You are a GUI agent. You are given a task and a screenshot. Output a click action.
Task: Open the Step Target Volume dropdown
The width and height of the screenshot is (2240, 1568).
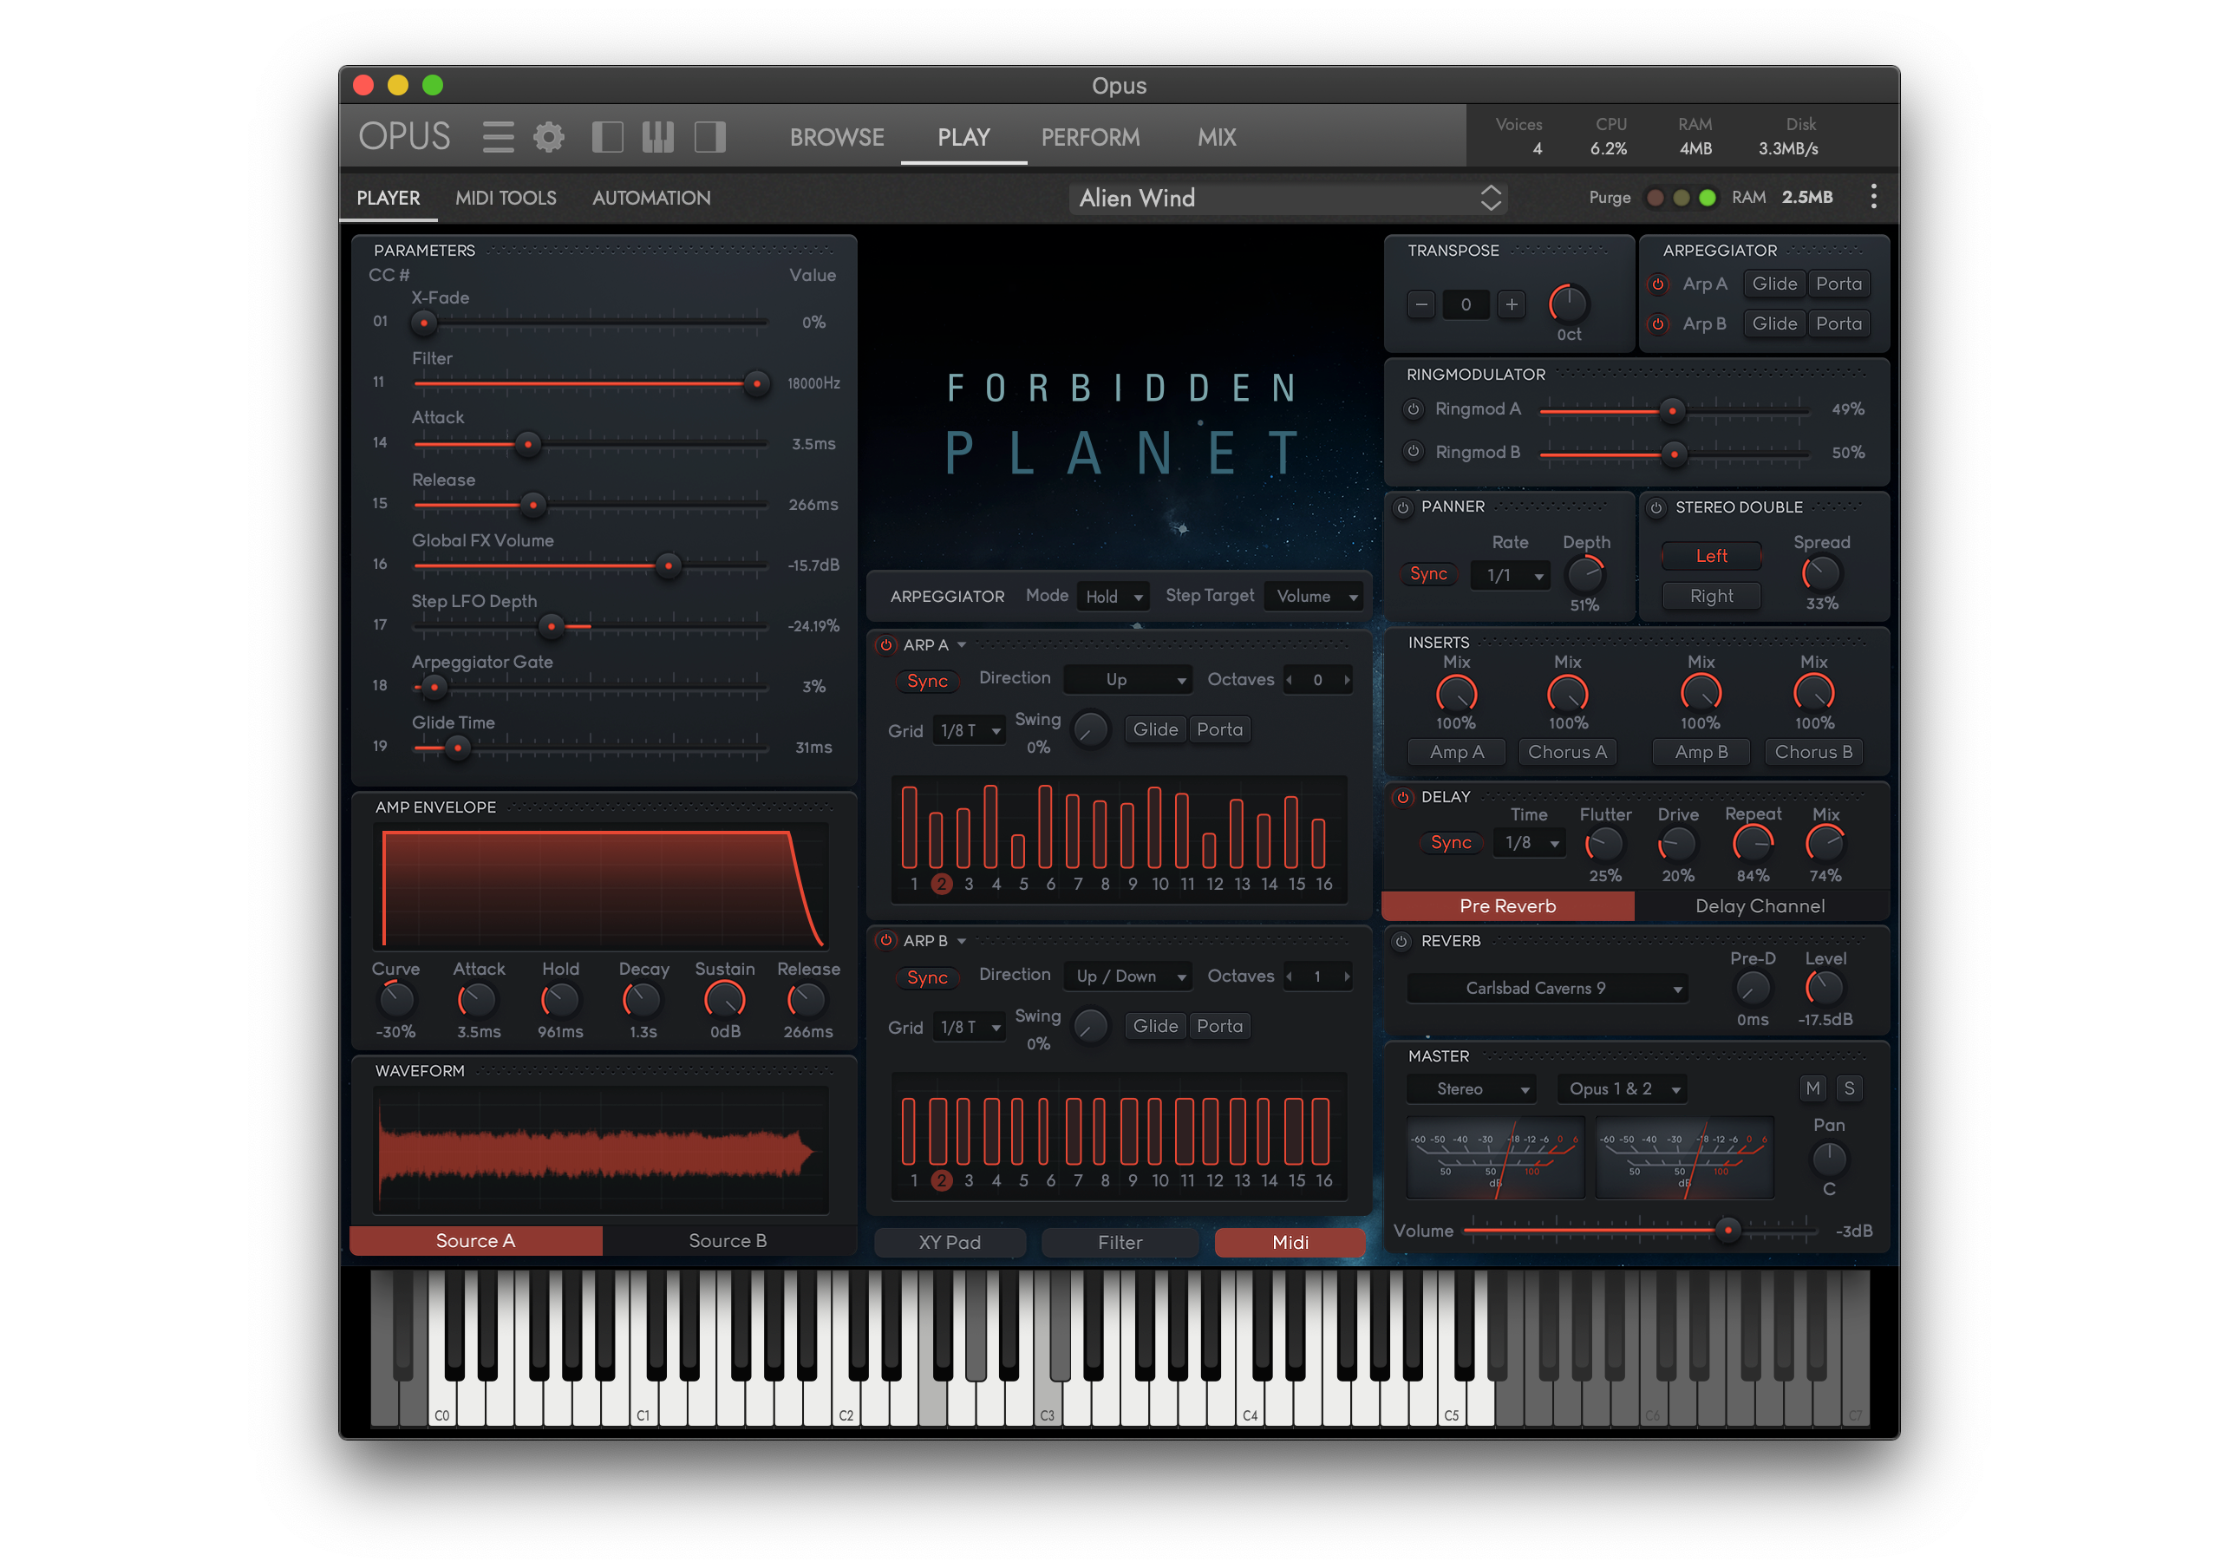point(1315,596)
